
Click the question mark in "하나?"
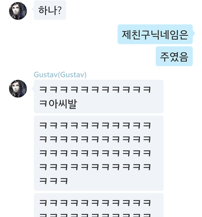click(59, 11)
